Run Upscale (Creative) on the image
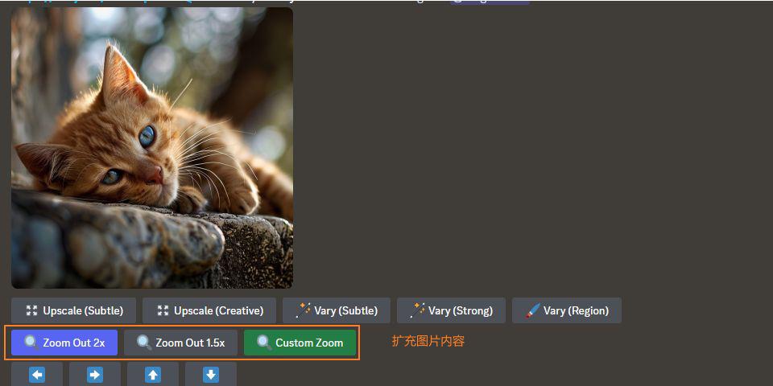The width and height of the screenshot is (773, 386). coord(209,310)
